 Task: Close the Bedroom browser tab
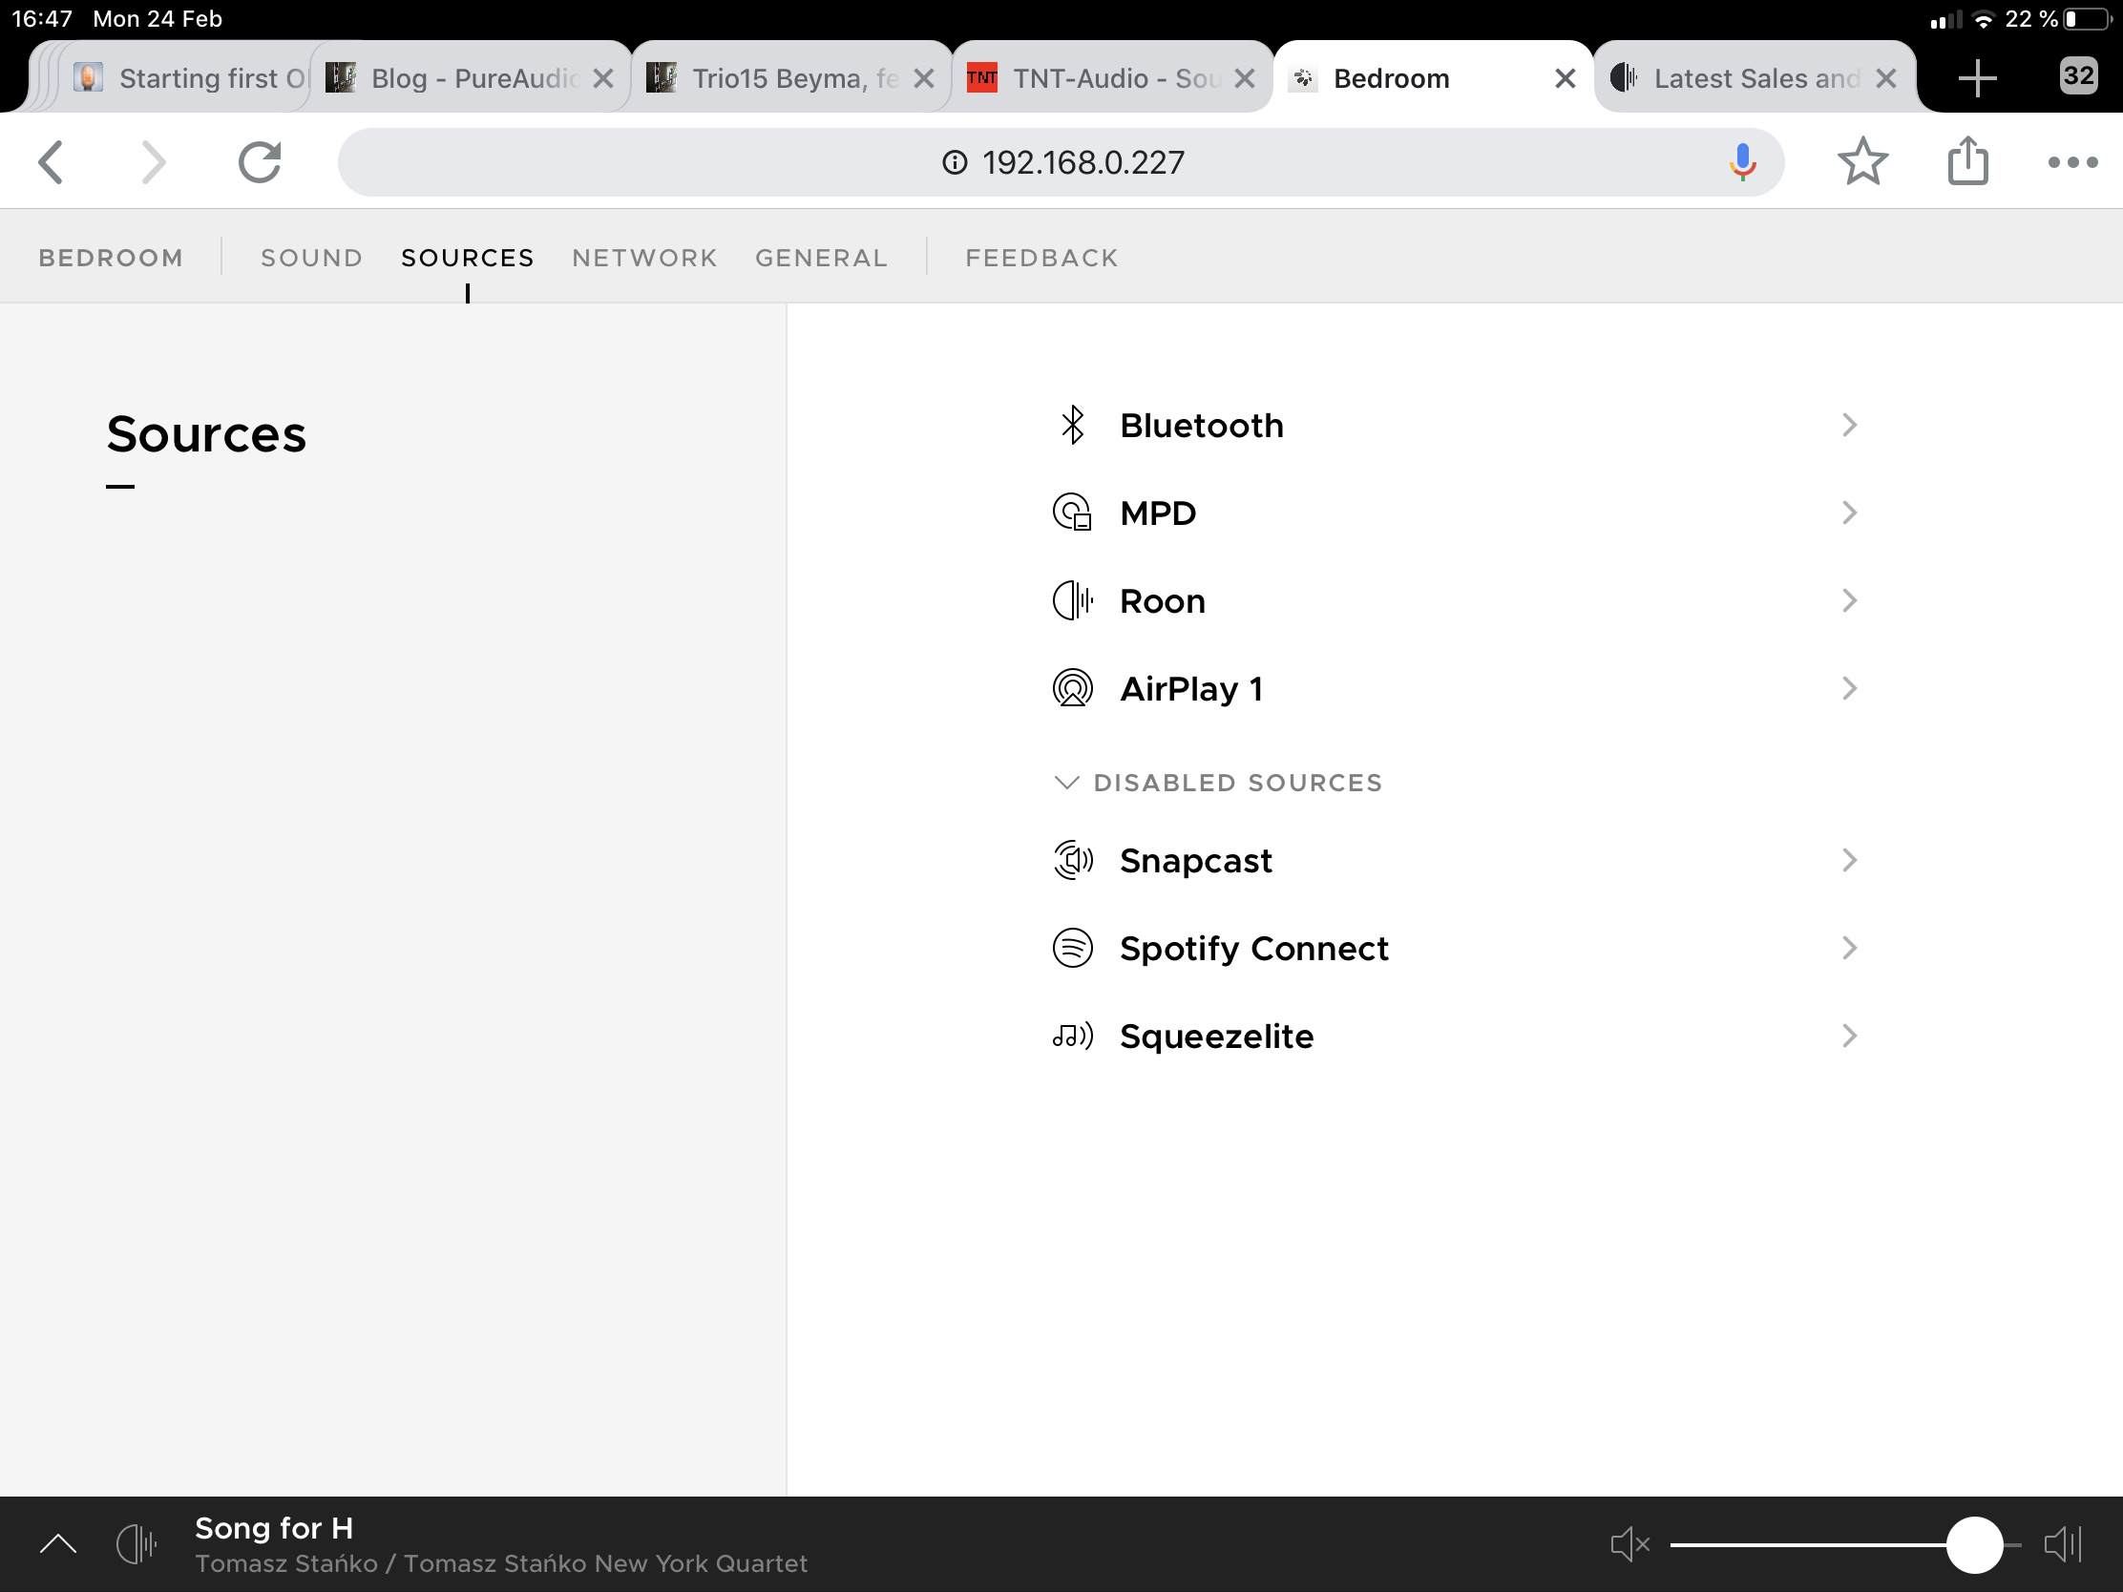(1565, 78)
